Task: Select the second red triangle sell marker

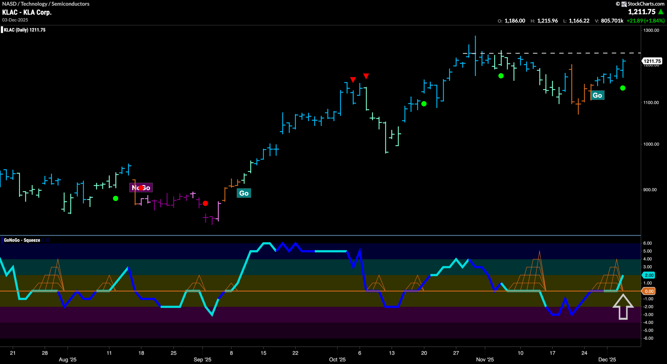Action: coord(366,76)
